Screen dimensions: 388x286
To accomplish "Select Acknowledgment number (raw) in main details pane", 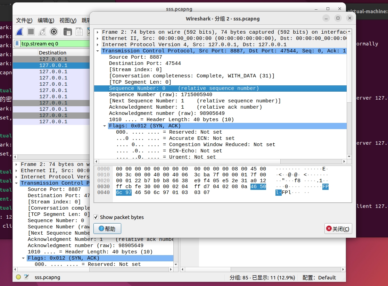I will [x=85, y=245].
